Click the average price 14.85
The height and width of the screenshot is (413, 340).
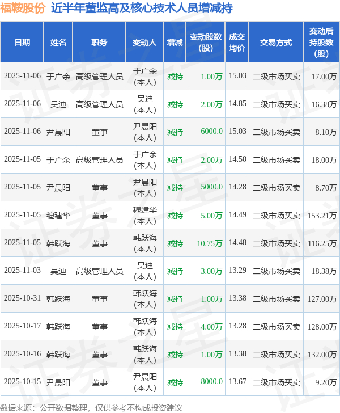pyautogui.click(x=237, y=103)
